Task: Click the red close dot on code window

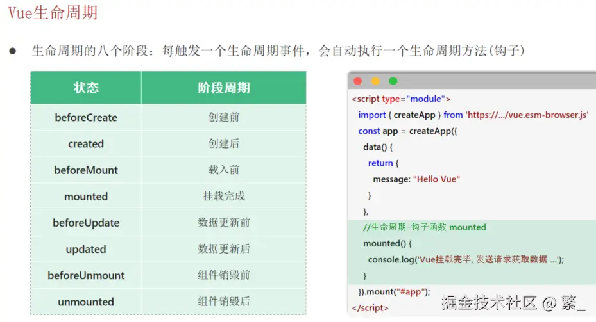Action: (358, 81)
